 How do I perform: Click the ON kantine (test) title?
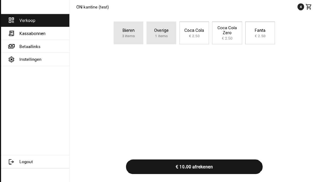93,7
